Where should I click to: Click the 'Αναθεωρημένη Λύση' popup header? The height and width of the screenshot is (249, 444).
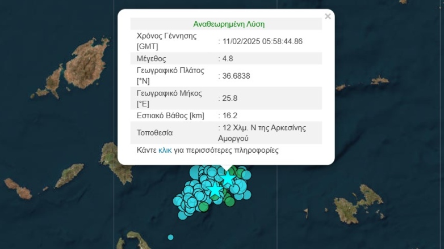[229, 24]
